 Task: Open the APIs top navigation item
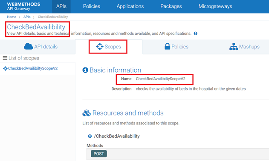[x=61, y=6]
